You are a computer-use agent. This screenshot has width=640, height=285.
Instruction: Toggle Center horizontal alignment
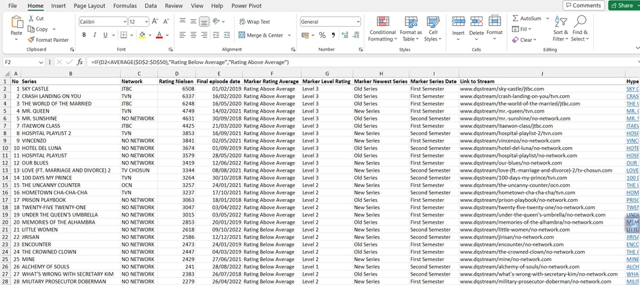coord(193,35)
